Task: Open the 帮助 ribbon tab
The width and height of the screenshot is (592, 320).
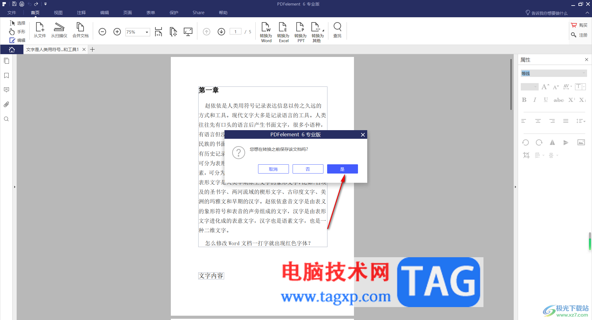Action: pos(223,13)
